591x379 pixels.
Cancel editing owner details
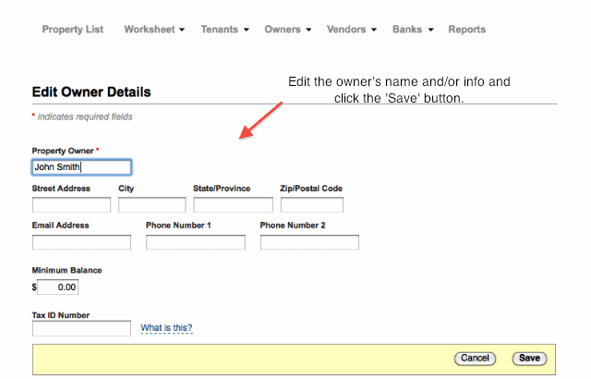click(x=475, y=358)
